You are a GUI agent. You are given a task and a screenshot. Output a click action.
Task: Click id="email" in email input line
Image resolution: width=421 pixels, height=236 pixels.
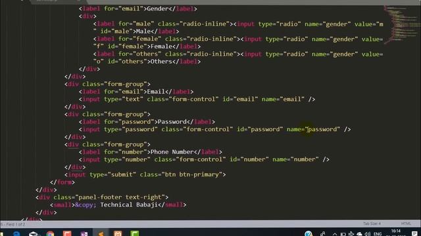(x=240, y=99)
